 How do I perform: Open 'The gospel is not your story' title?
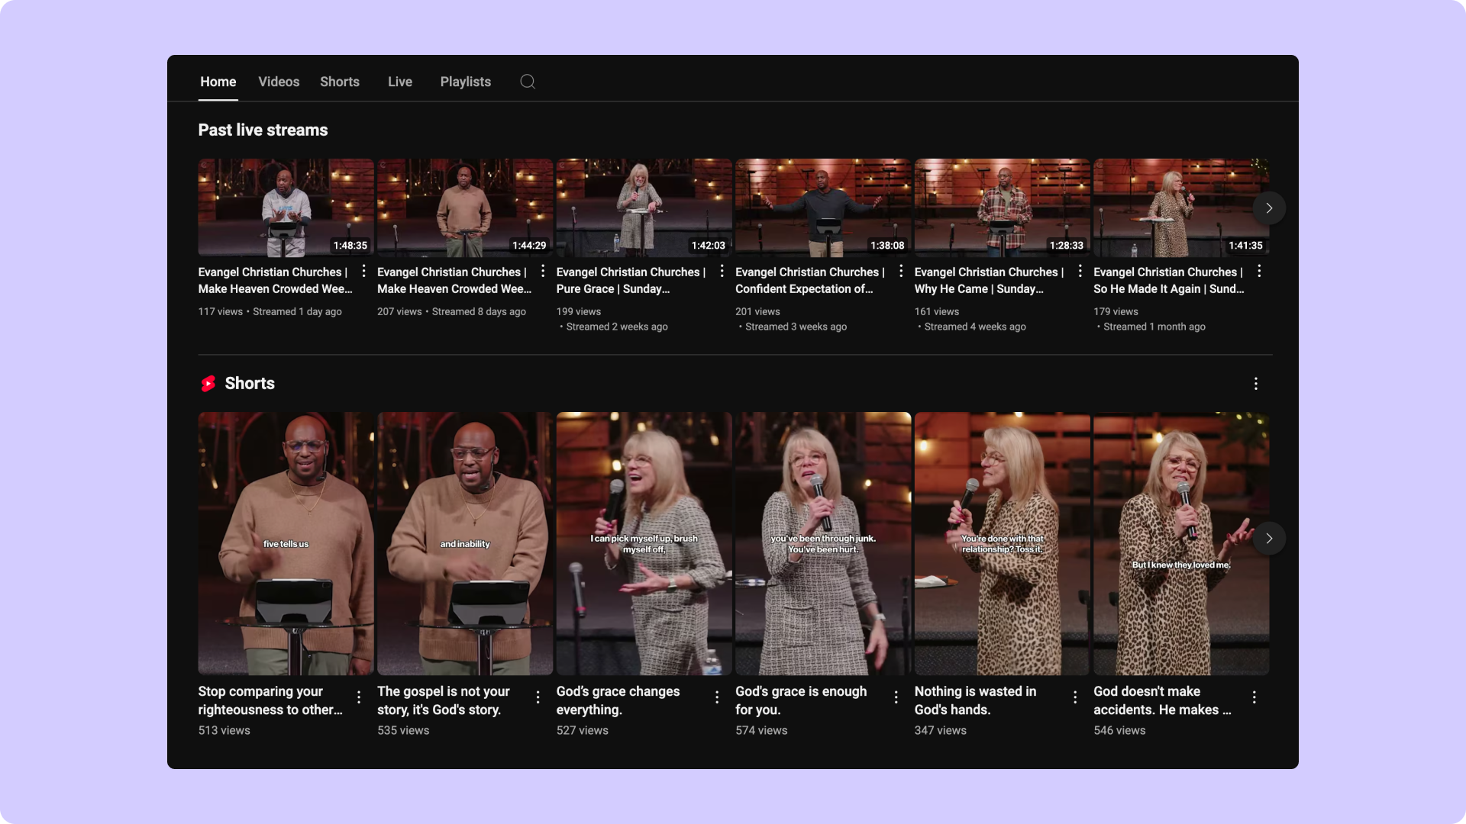tap(444, 700)
